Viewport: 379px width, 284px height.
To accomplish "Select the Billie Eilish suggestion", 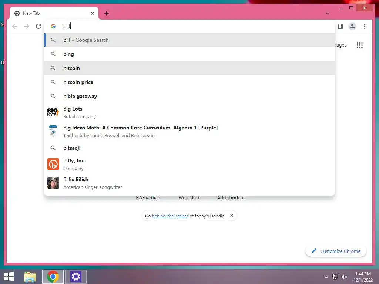I will [x=190, y=183].
